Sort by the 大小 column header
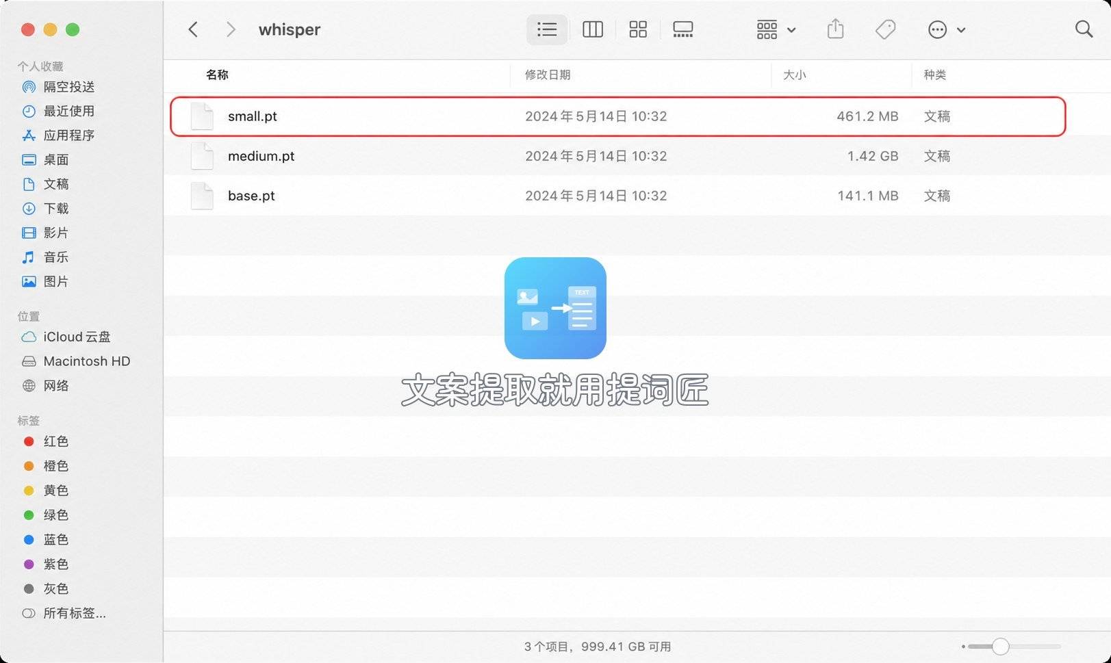The image size is (1111, 663). click(794, 75)
